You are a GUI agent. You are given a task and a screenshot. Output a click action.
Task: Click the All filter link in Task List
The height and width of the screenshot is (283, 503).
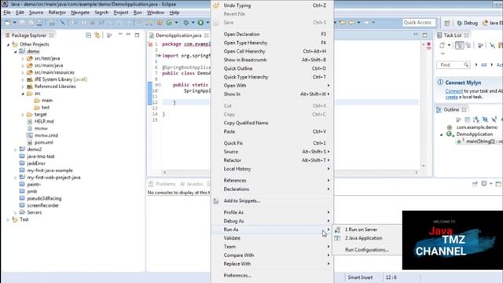(484, 64)
